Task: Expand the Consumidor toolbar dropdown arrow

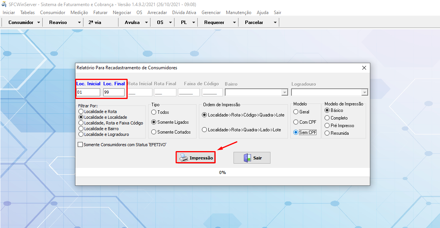Action: coord(39,22)
